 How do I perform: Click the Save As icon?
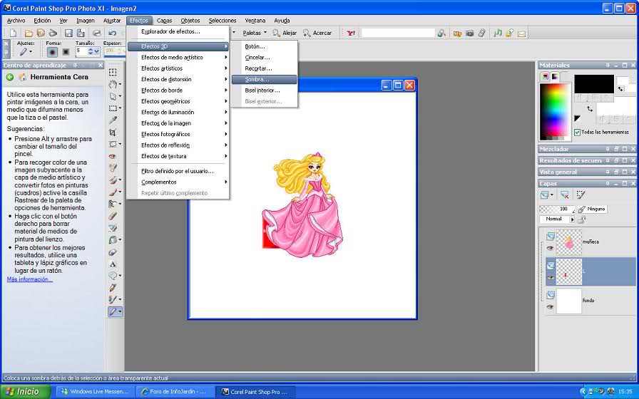click(81, 33)
